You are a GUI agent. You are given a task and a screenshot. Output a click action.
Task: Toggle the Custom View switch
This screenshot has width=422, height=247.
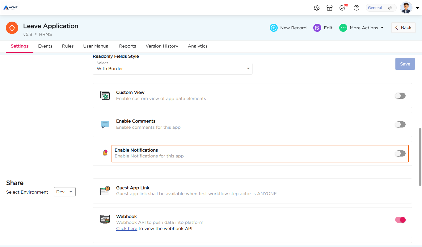pyautogui.click(x=400, y=96)
